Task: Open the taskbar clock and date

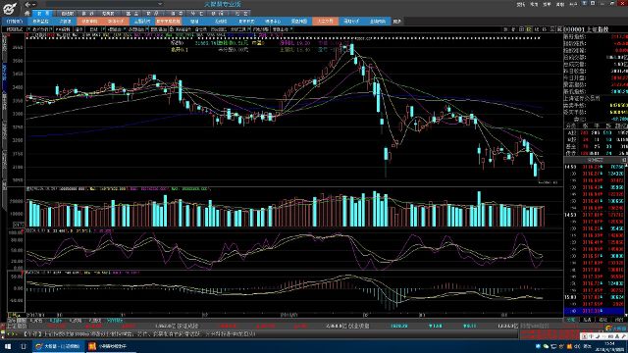Action: pyautogui.click(x=609, y=346)
